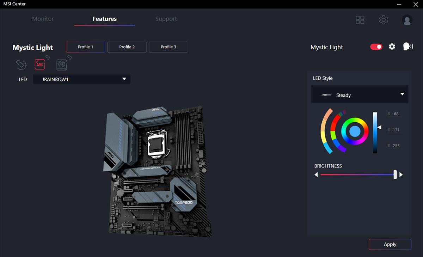The width and height of the screenshot is (423, 257).
Task: Click the brightness slider handle
Action: tap(395, 175)
